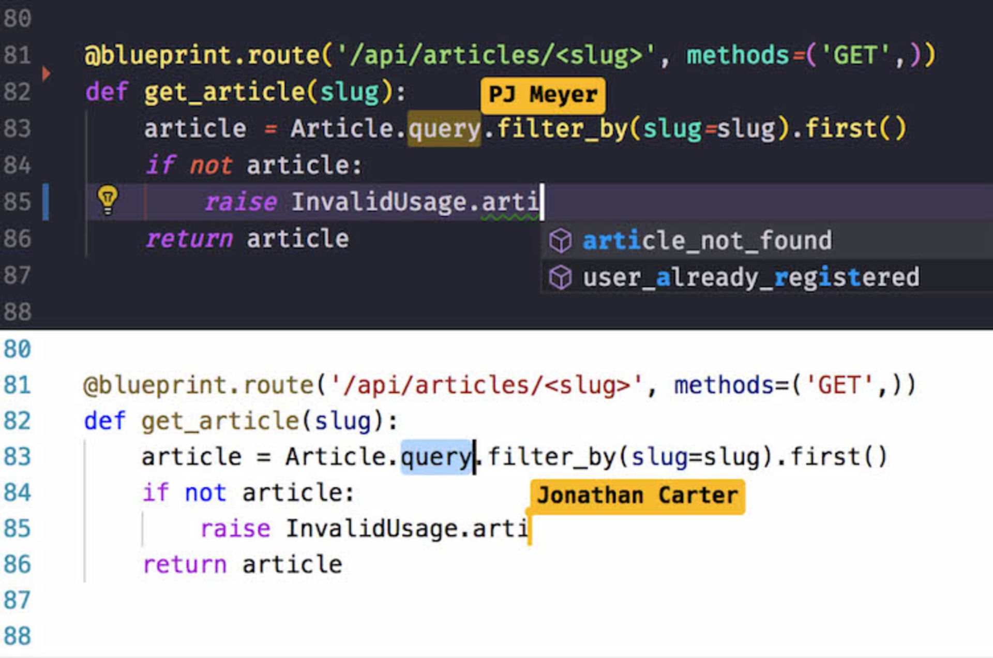Click '@blueprint.route' decorator in the light editor
The width and height of the screenshot is (993, 658).
tap(199, 385)
